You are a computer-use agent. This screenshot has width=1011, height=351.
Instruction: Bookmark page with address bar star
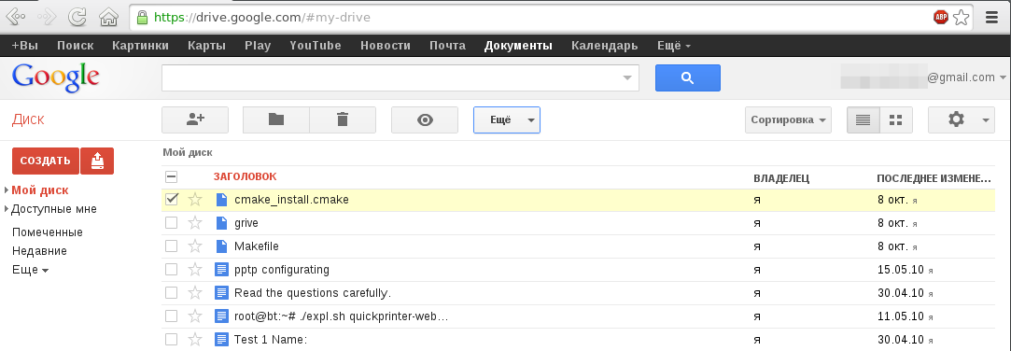click(962, 18)
